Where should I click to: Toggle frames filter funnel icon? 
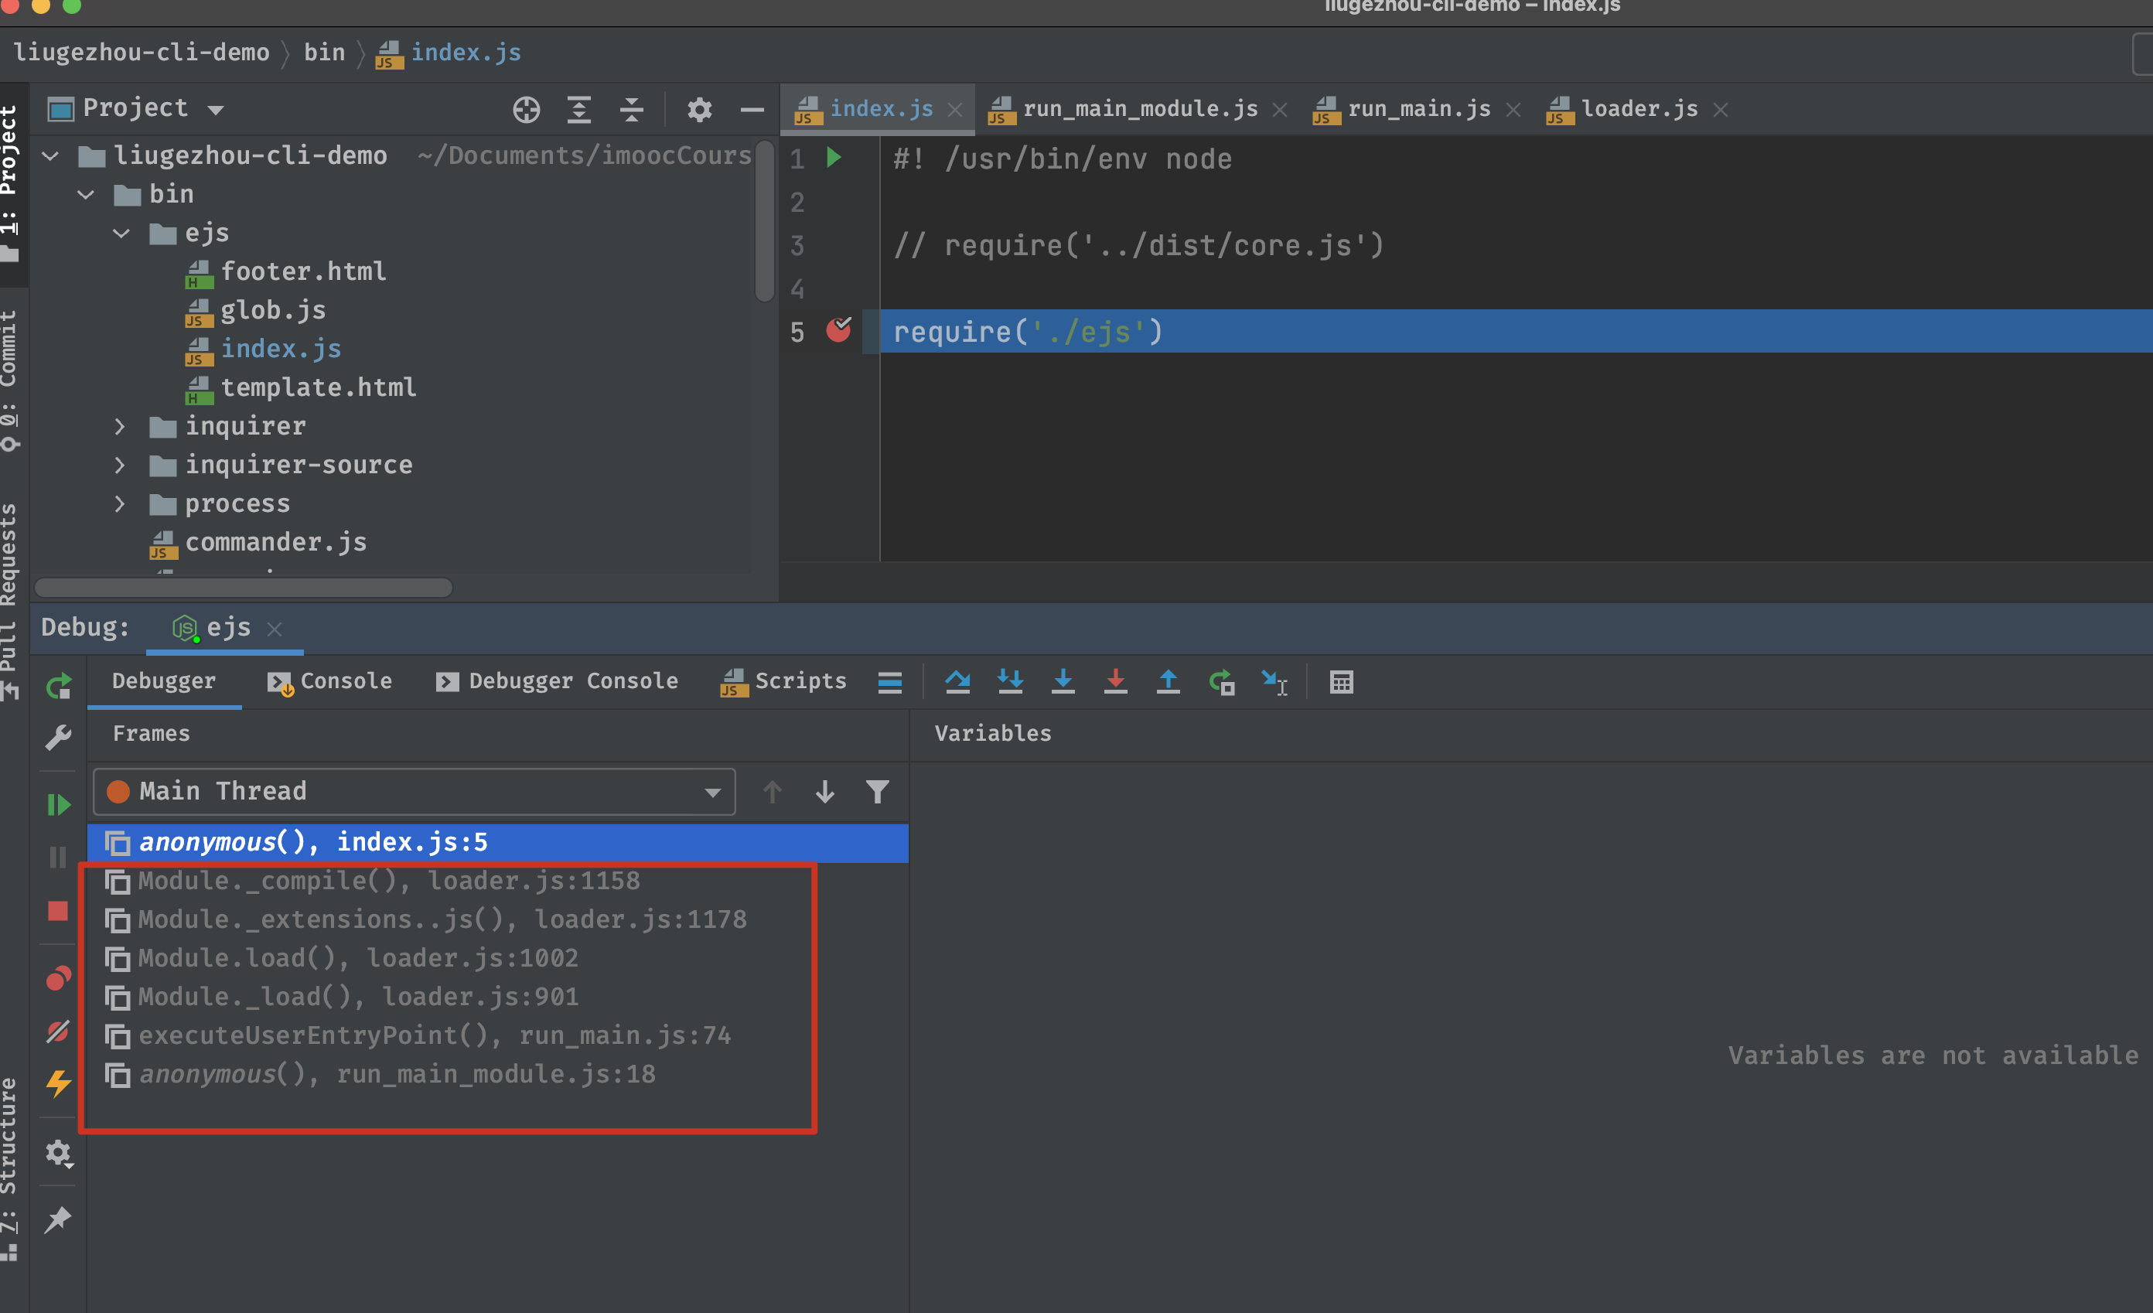(x=877, y=792)
